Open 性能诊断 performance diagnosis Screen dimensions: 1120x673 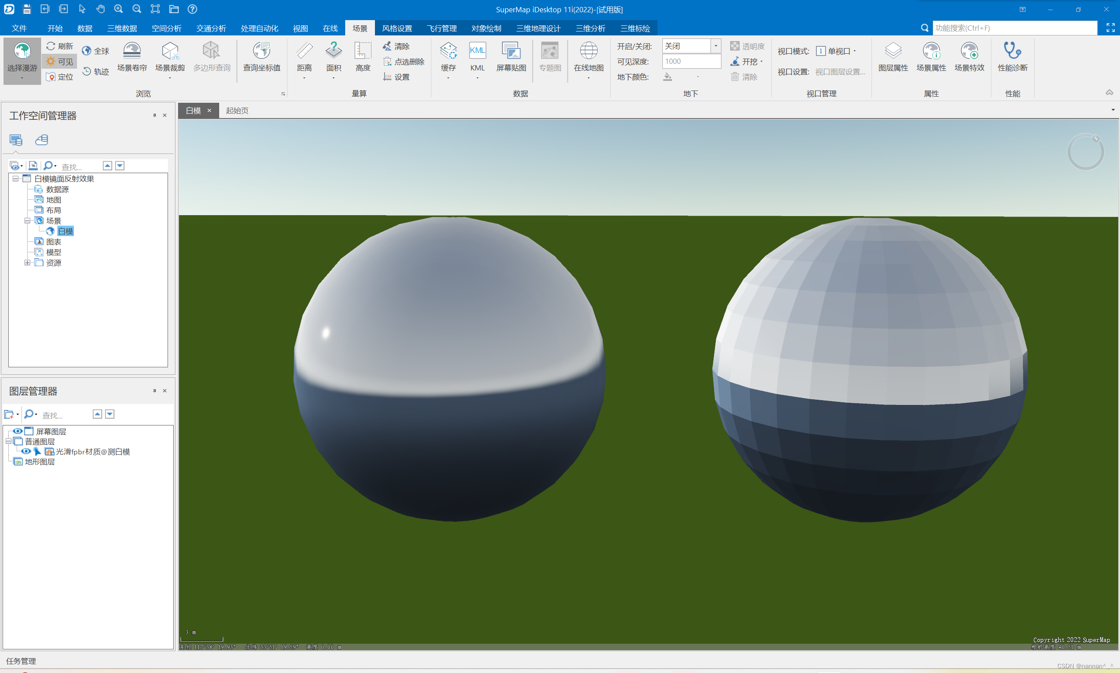pos(1012,51)
